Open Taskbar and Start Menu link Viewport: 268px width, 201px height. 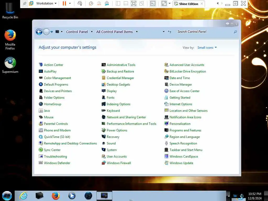click(x=186, y=150)
